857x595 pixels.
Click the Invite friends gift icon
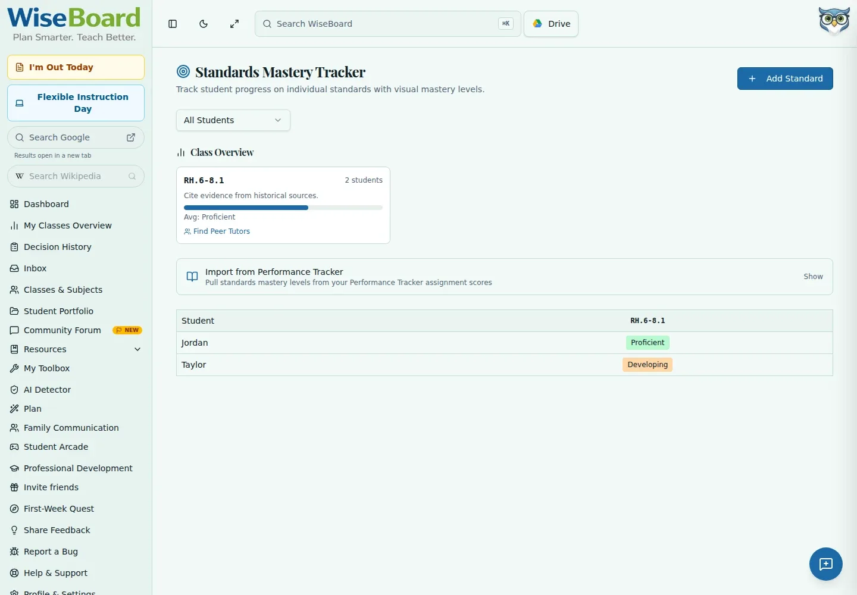pyautogui.click(x=14, y=487)
